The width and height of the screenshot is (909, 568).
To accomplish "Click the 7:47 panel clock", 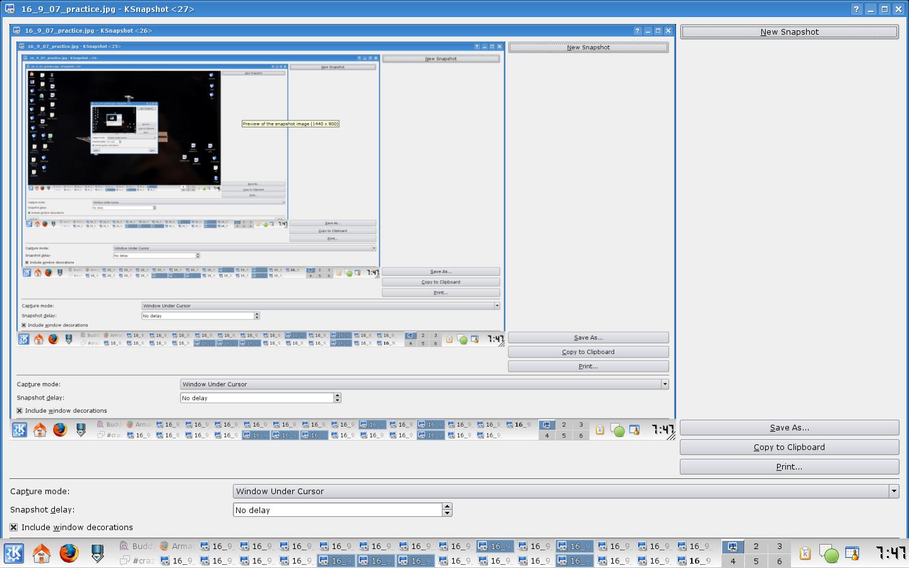I will (891, 553).
